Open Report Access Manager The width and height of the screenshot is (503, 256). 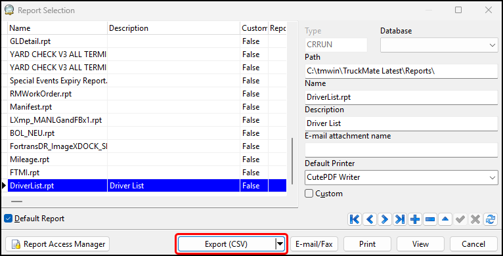[57, 244]
